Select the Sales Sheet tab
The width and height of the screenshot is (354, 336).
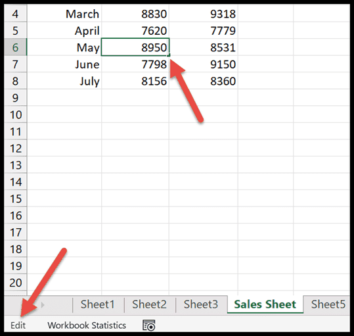click(x=265, y=304)
